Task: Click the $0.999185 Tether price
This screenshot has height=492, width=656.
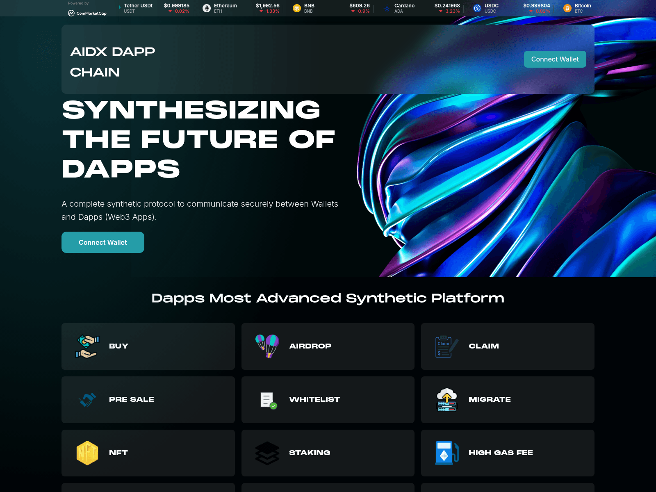Action: (x=177, y=6)
